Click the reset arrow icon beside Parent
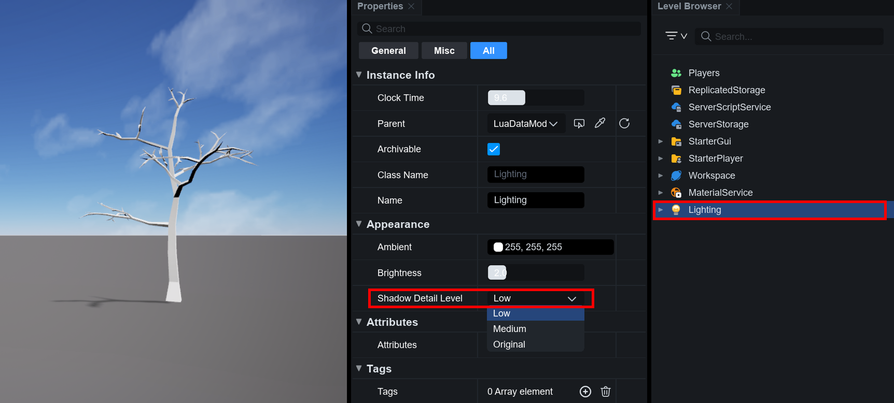 click(x=624, y=123)
